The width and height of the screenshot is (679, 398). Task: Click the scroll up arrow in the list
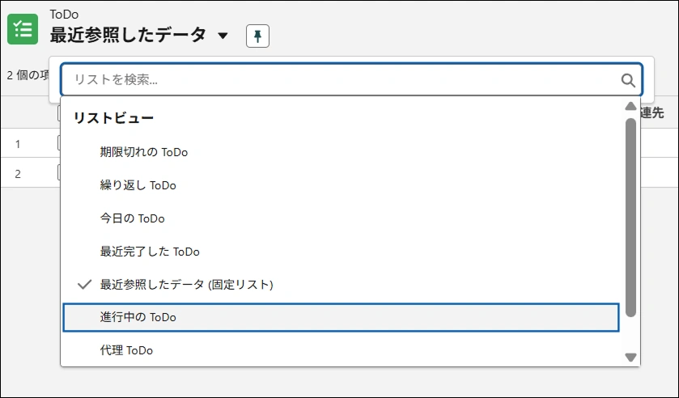[630, 107]
